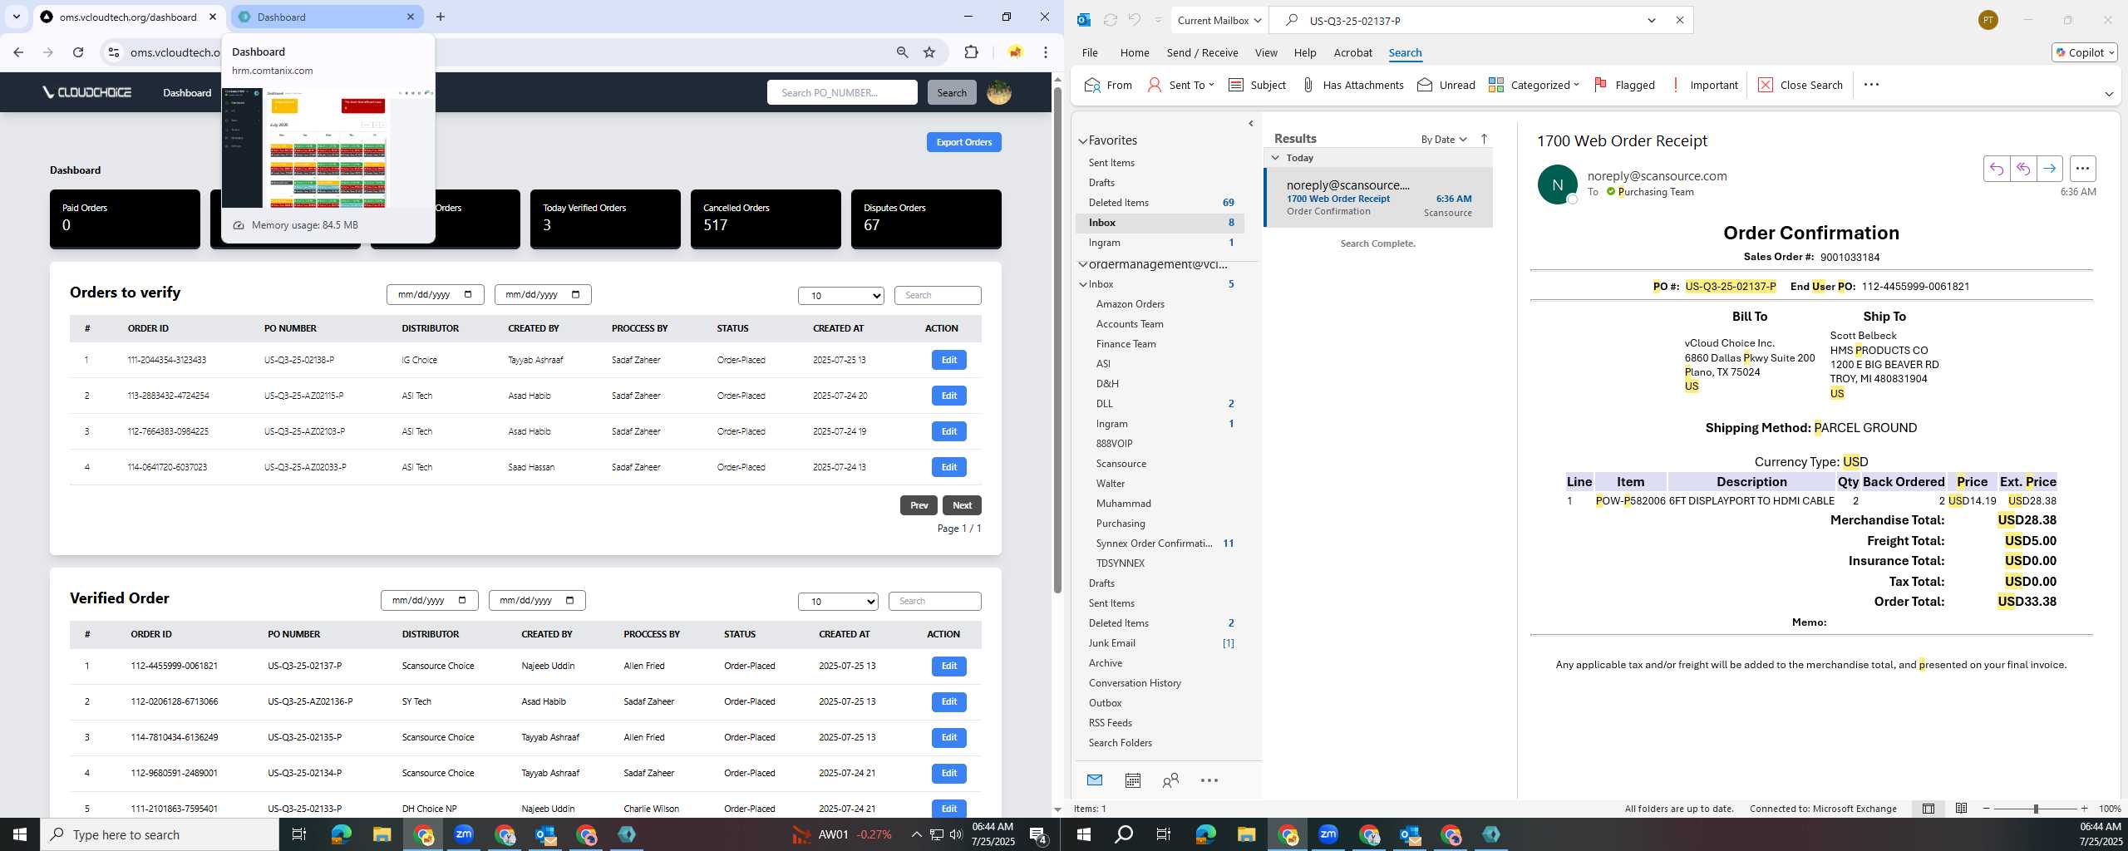Open Synnex Order Confirmation folder

pos(1154,544)
